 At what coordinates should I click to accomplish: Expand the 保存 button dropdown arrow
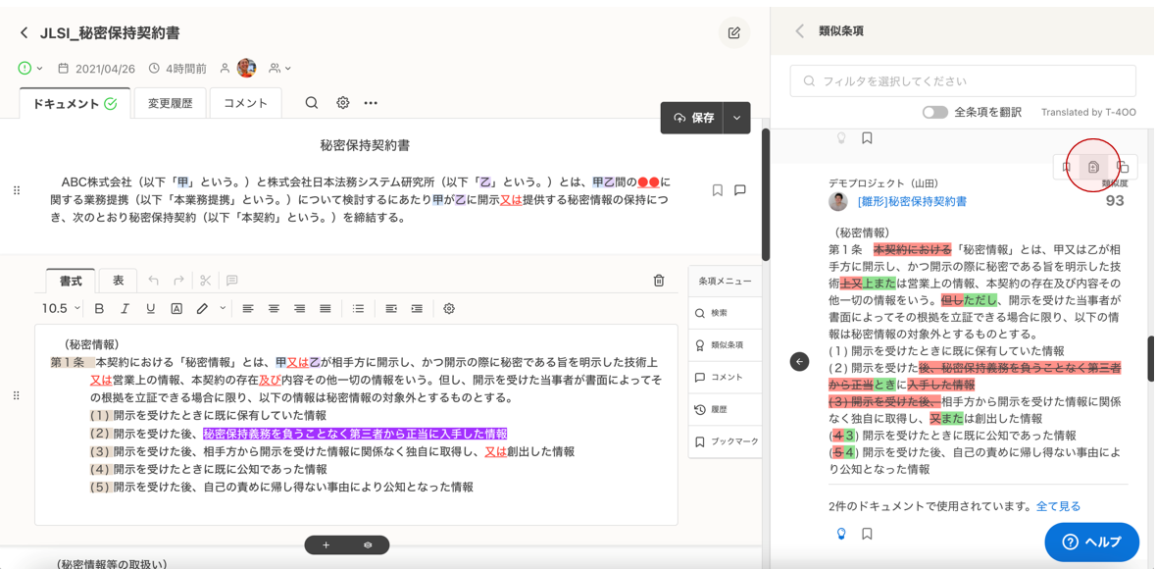(x=737, y=118)
